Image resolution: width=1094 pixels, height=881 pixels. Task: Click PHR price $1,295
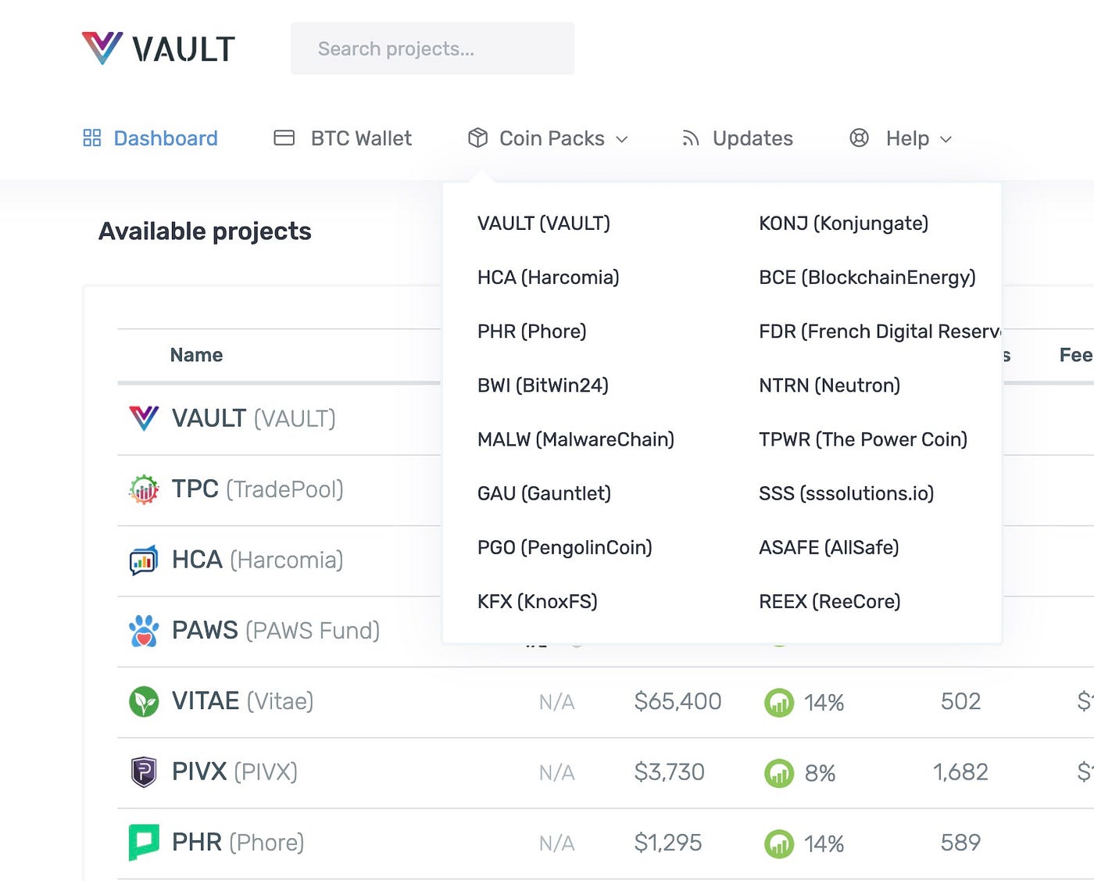668,843
